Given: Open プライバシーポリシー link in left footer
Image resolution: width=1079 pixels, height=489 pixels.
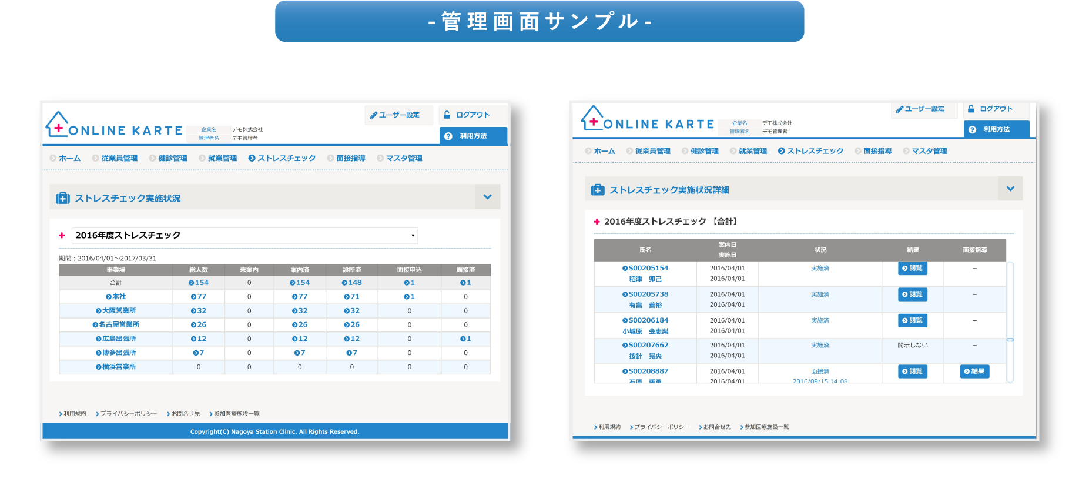Looking at the screenshot, I should [x=128, y=414].
